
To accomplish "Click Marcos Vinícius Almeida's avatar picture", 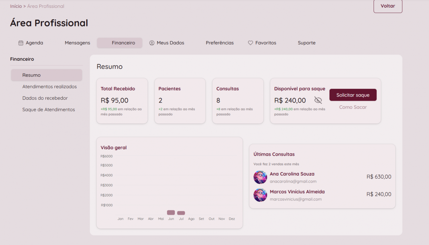I will click(260, 195).
